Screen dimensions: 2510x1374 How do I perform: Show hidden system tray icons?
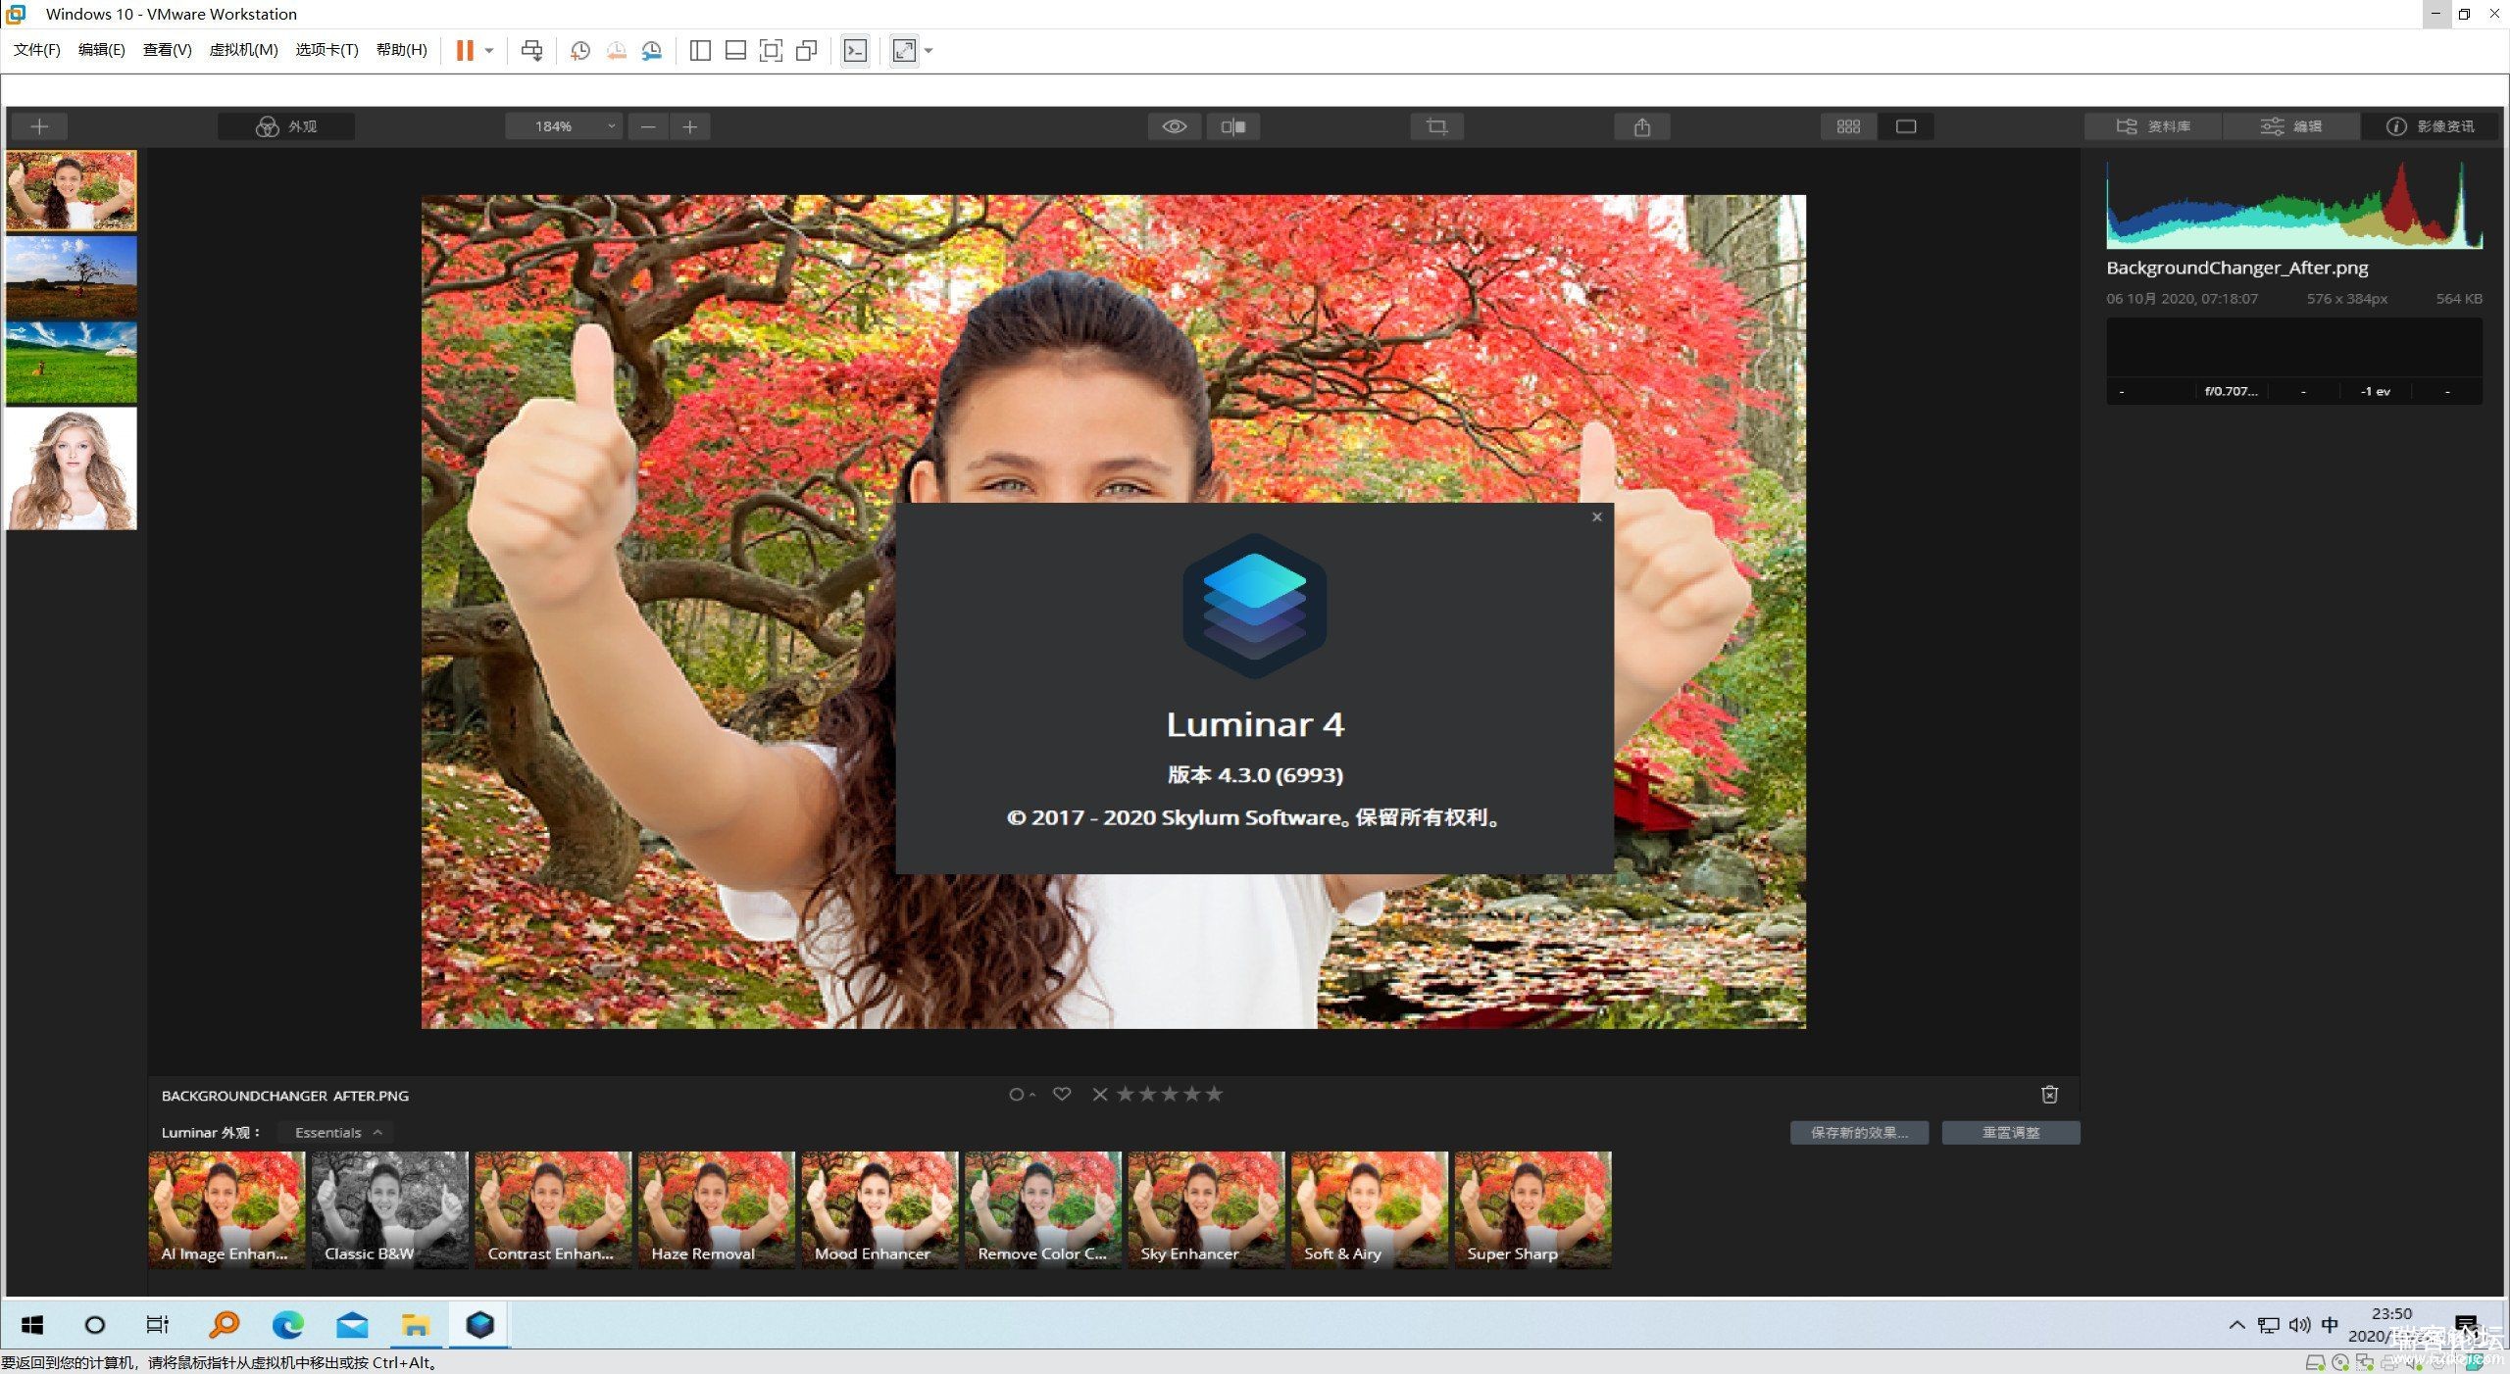click(x=2236, y=1325)
